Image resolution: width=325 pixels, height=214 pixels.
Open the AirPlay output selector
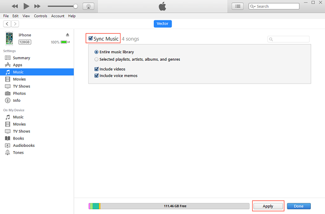(x=88, y=6)
